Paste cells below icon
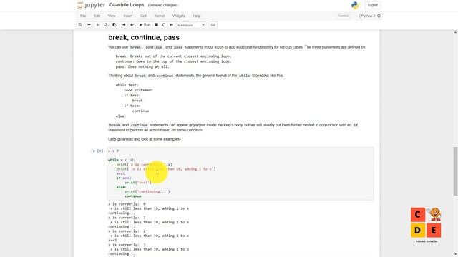This screenshot has width=458, height=257. [114, 25]
